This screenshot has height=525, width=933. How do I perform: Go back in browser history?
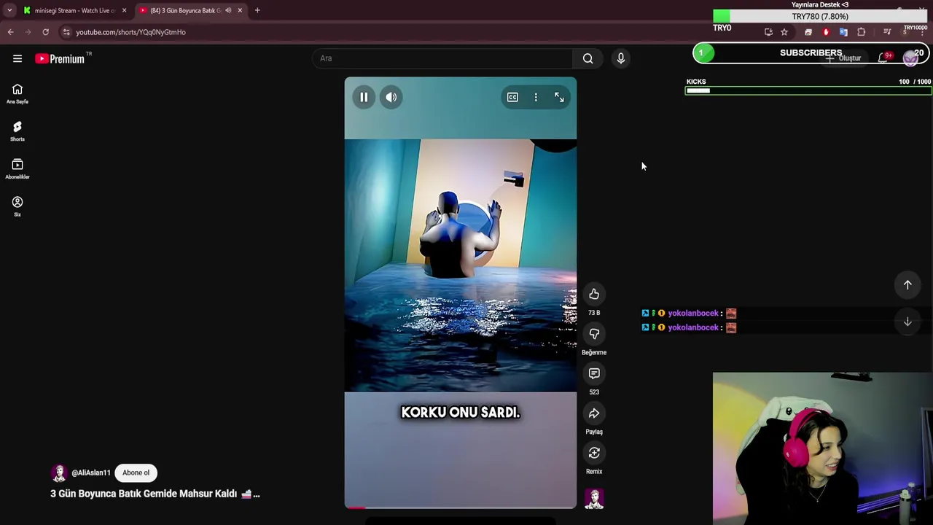pos(10,32)
